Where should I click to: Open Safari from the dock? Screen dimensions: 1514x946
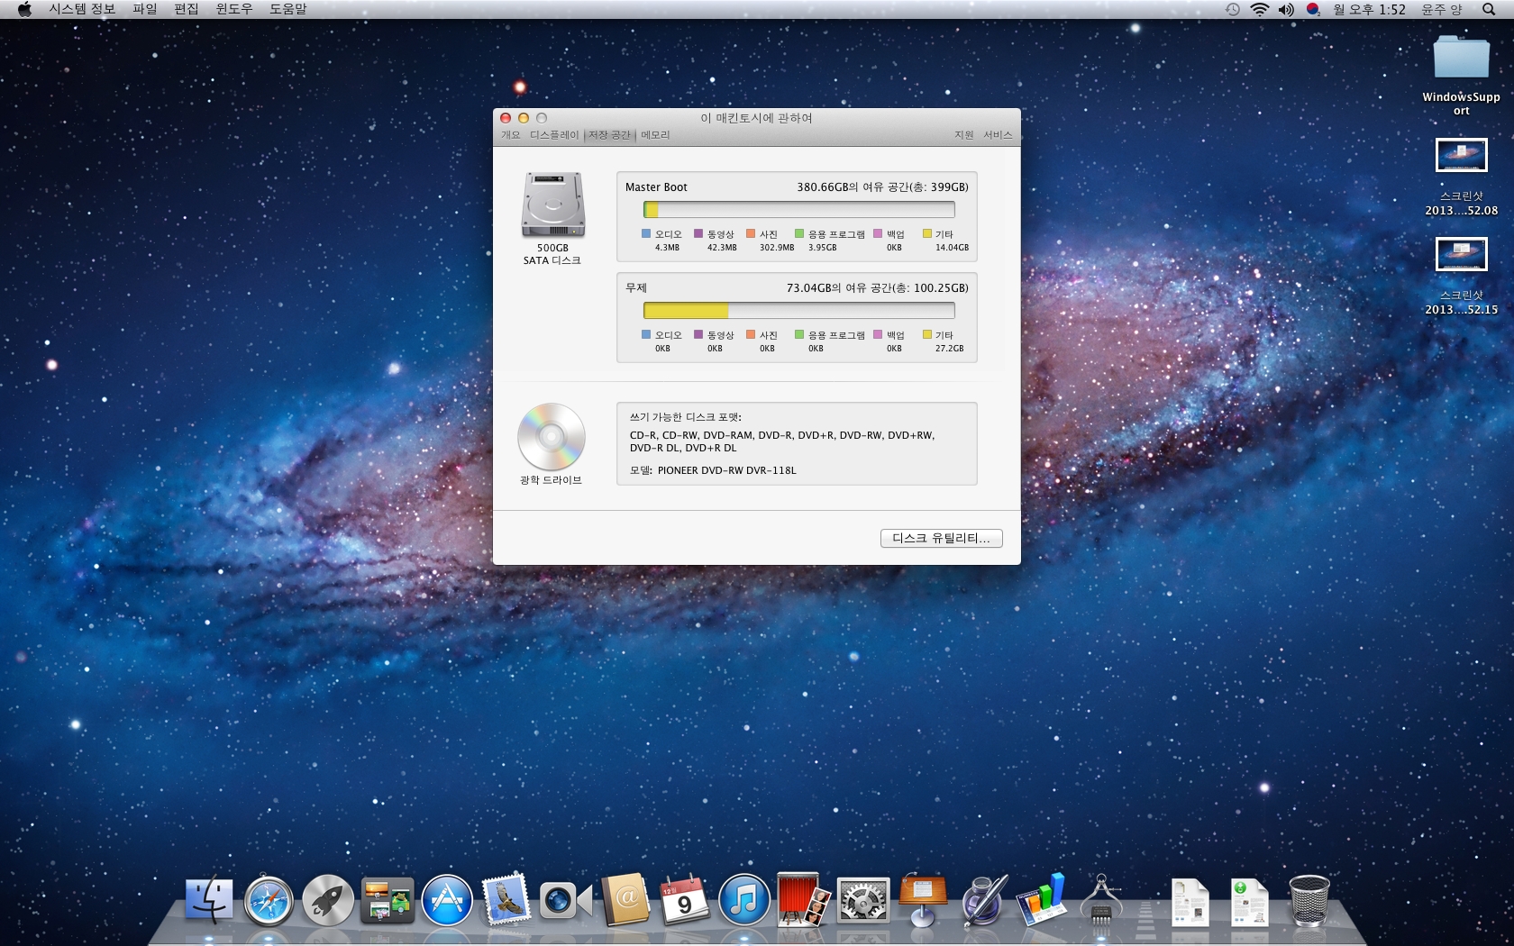coord(269,901)
